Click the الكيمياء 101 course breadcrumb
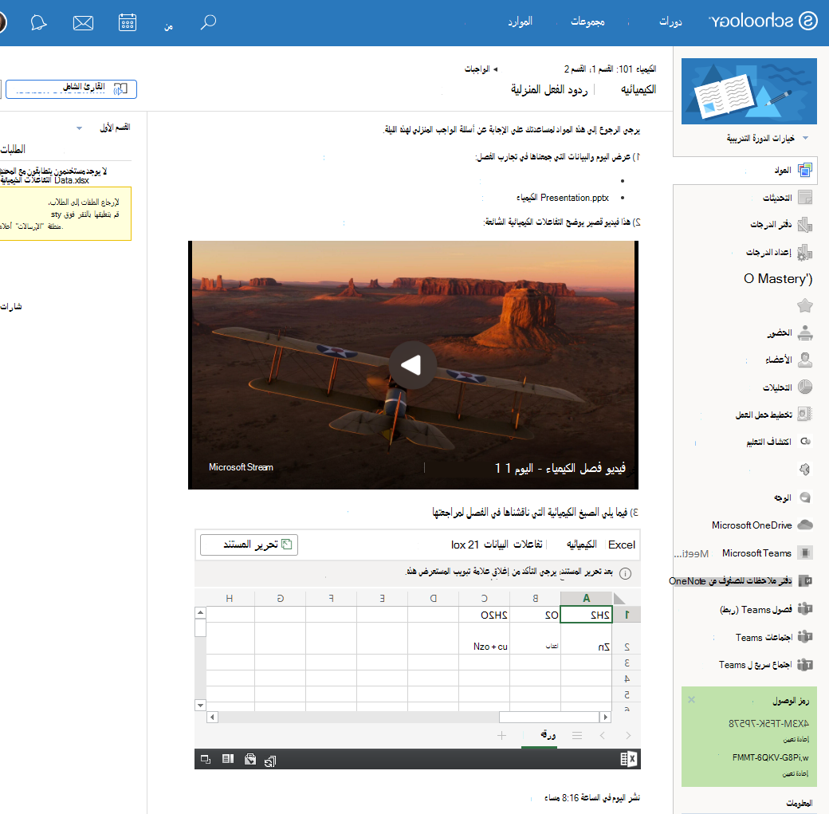Screen dimensions: 829x814 610,69
